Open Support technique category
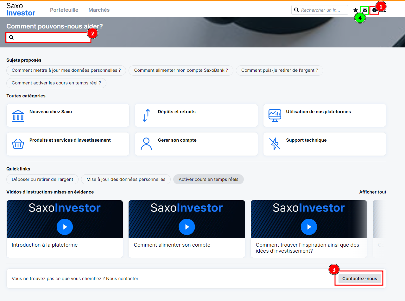 tap(325, 144)
